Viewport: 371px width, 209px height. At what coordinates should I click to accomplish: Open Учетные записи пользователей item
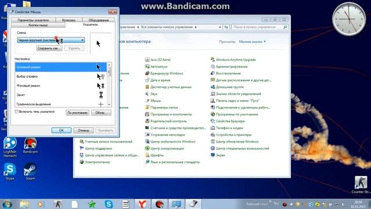tap(106, 142)
